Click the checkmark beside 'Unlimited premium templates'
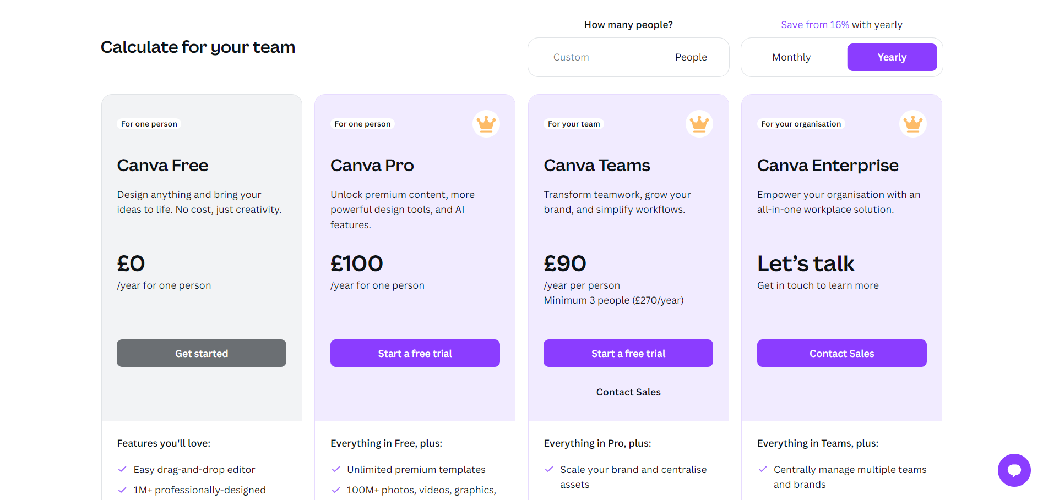Screen dimensions: 1043x500 (x=335, y=469)
